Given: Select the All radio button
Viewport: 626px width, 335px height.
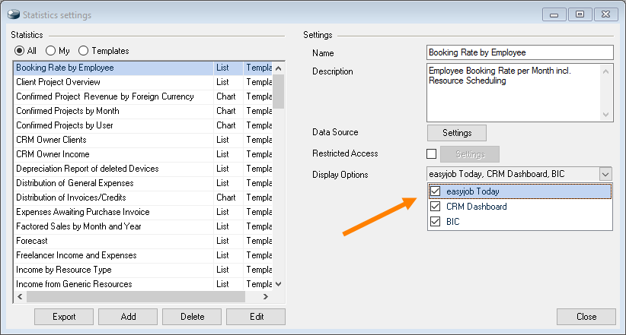Looking at the screenshot, I should tap(19, 51).
